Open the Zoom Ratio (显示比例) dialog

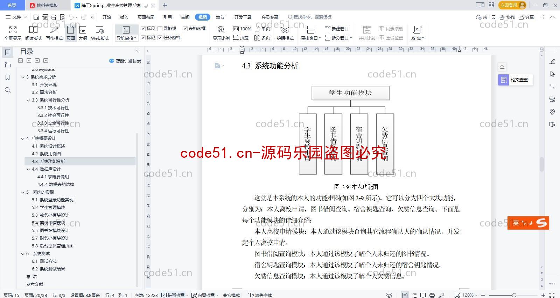coord(221,33)
